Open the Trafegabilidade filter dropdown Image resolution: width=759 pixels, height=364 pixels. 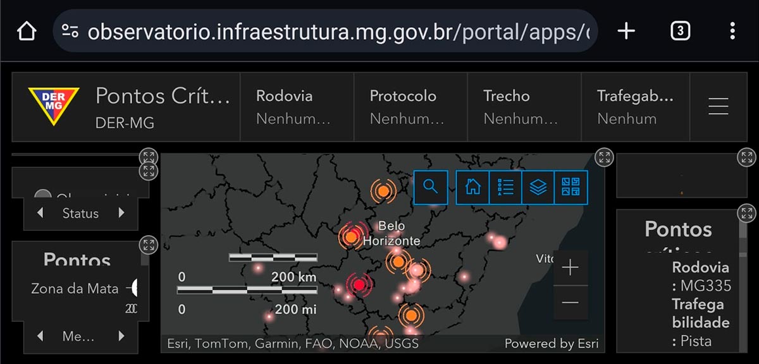[x=636, y=107]
